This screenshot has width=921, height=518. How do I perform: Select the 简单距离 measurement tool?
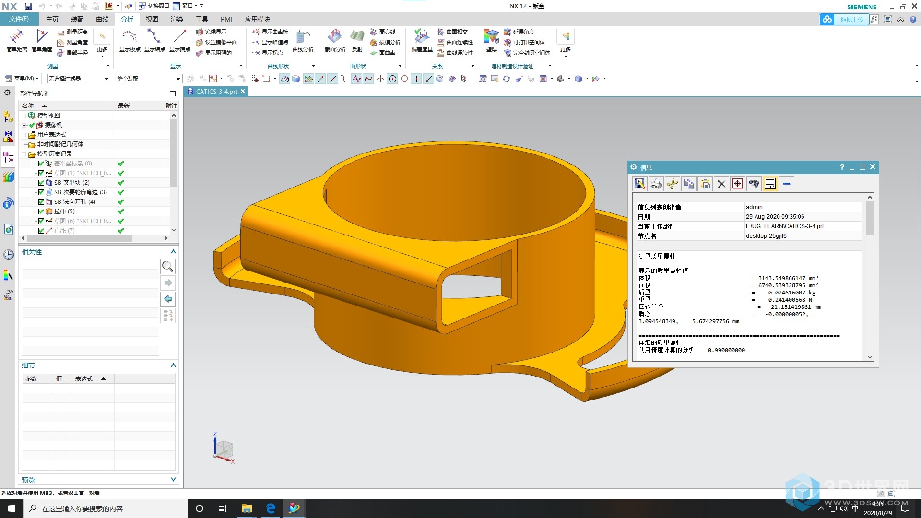tap(16, 40)
